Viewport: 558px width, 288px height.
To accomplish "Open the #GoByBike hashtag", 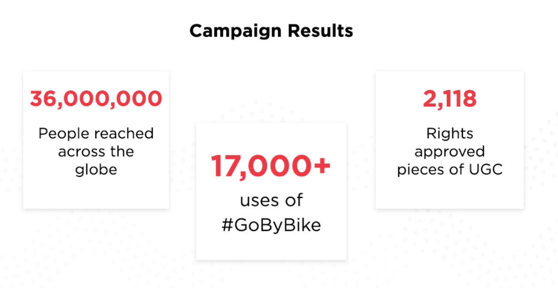I will 271,225.
